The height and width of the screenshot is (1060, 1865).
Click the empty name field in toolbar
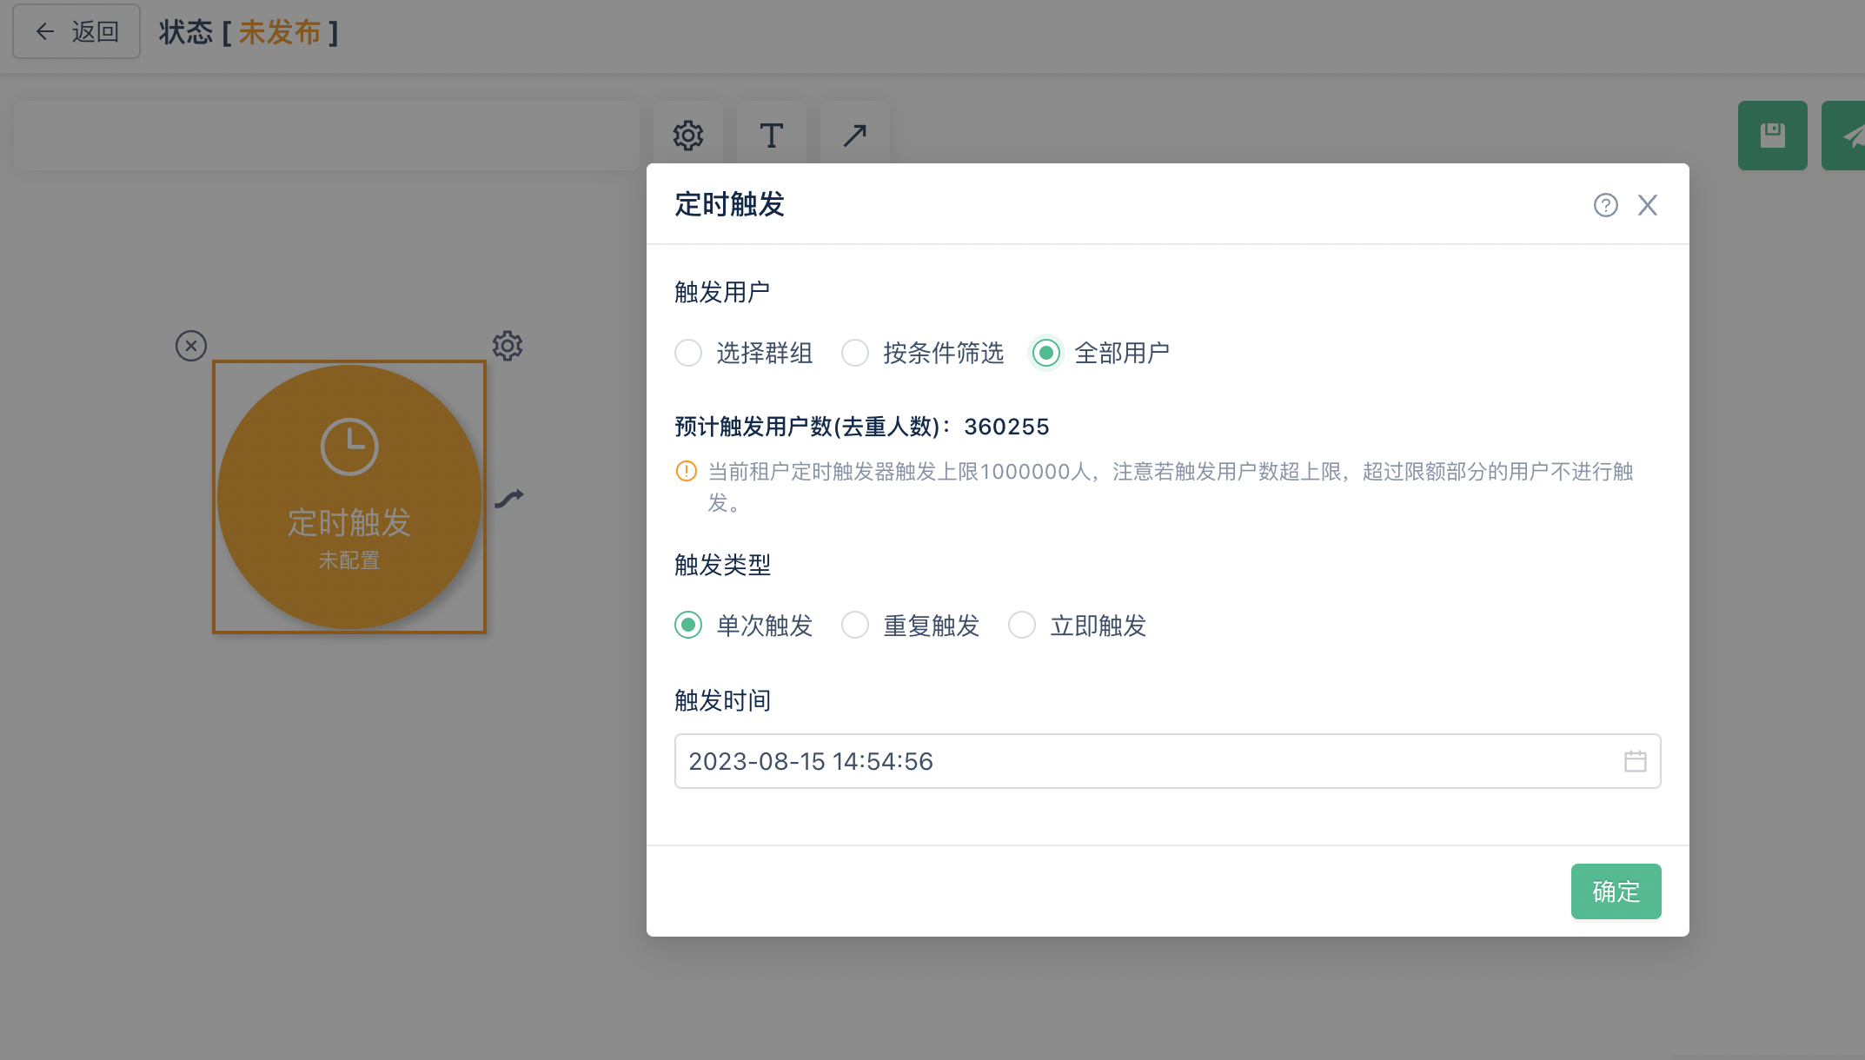(x=327, y=136)
